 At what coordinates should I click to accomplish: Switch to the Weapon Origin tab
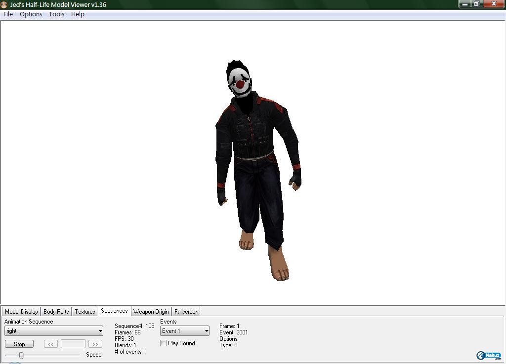151,312
